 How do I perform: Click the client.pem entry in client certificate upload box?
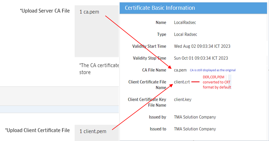click(x=93, y=131)
